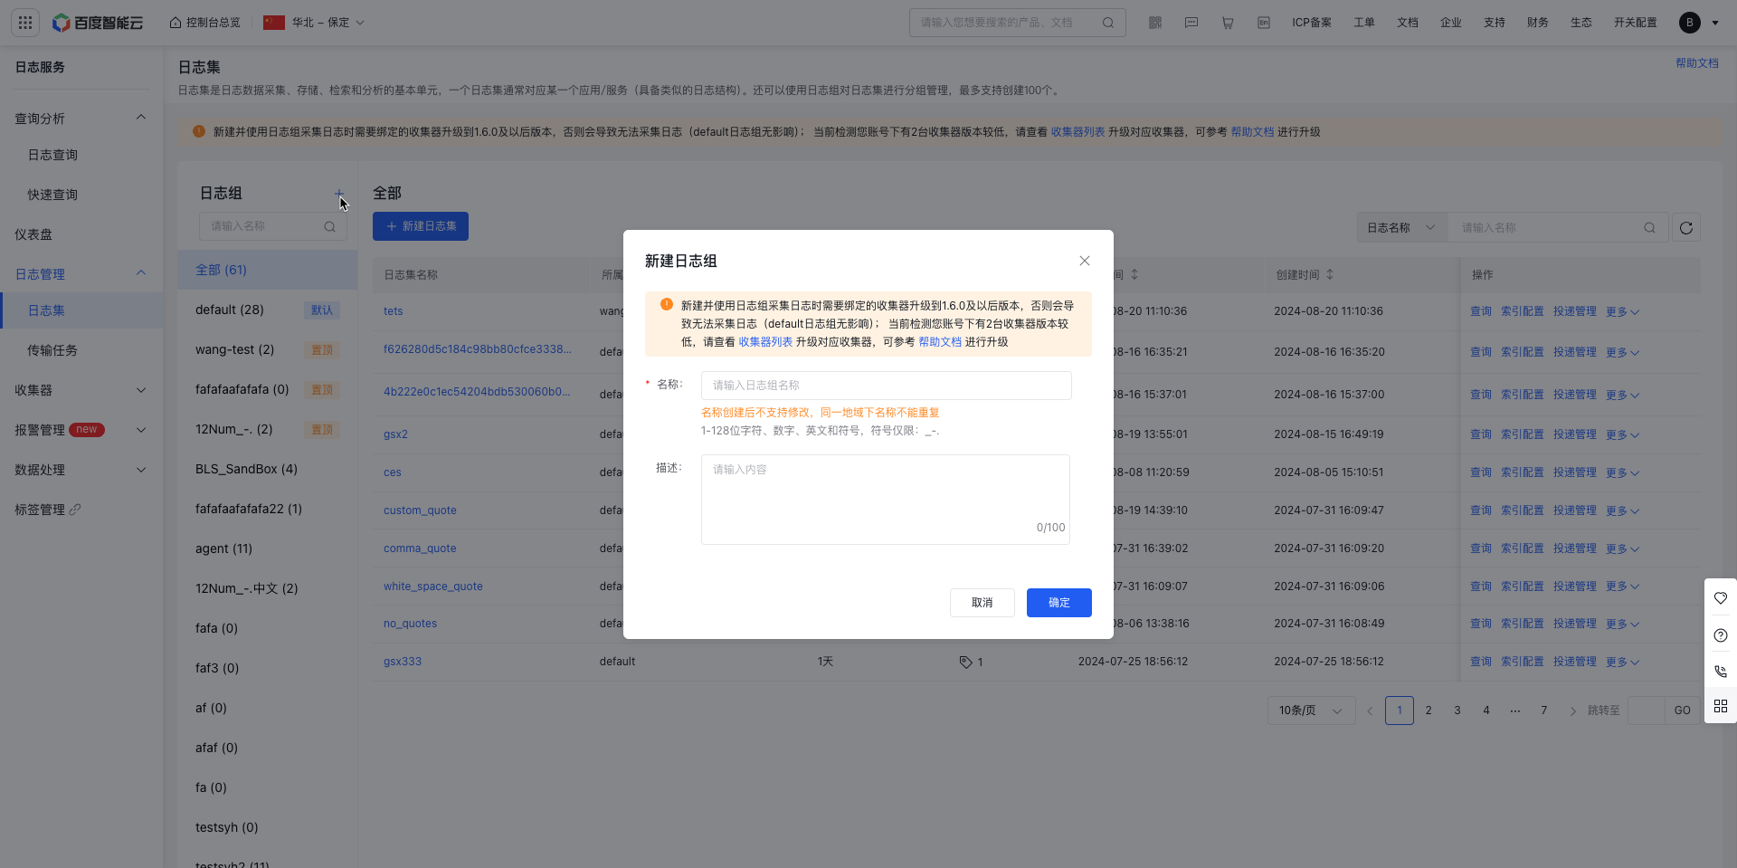Click the log group 名称 input field
The image size is (1737, 868).
point(887,386)
